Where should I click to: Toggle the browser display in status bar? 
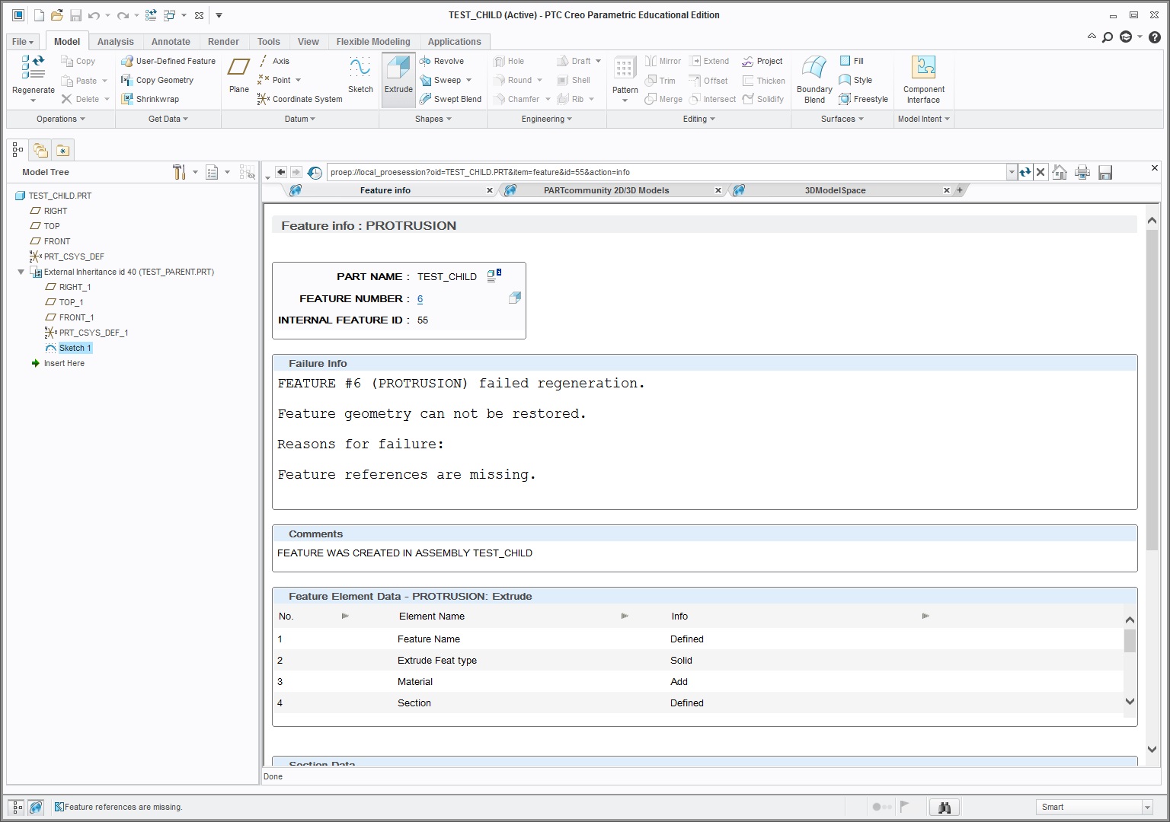36,807
